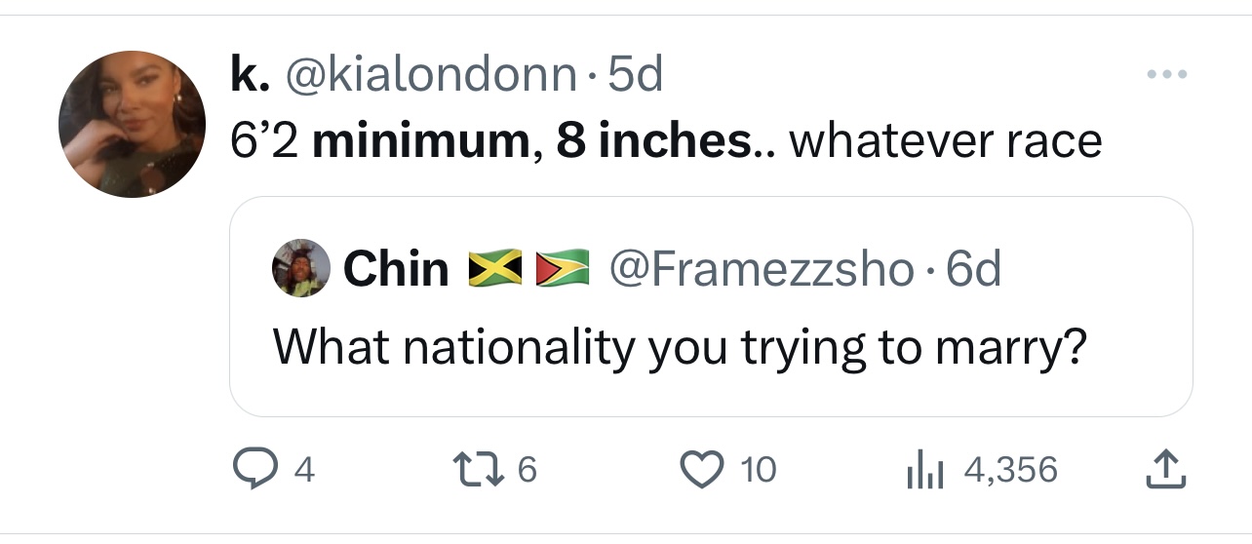The image size is (1252, 544).
Task: Click the like count of 10
Action: (x=758, y=471)
